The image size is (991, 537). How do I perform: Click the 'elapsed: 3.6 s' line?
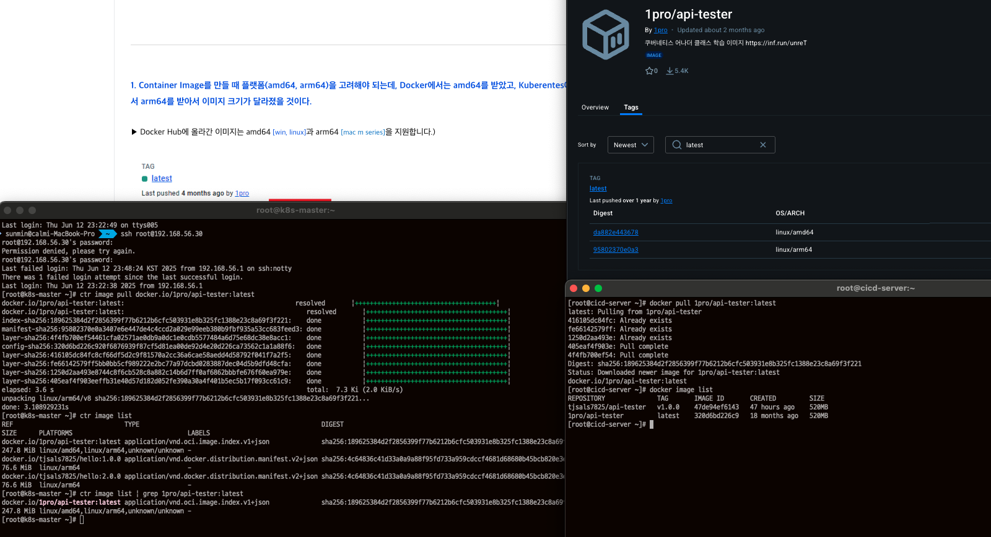point(28,390)
